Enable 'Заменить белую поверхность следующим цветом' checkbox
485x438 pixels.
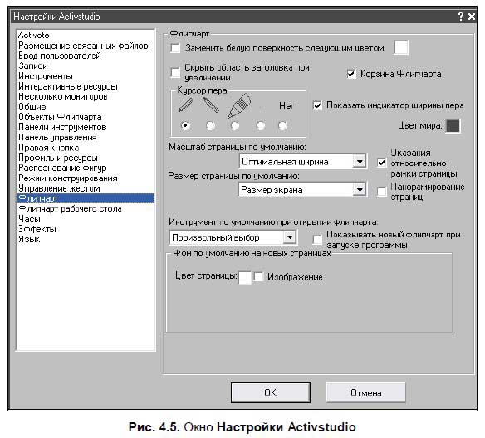pyautogui.click(x=175, y=48)
